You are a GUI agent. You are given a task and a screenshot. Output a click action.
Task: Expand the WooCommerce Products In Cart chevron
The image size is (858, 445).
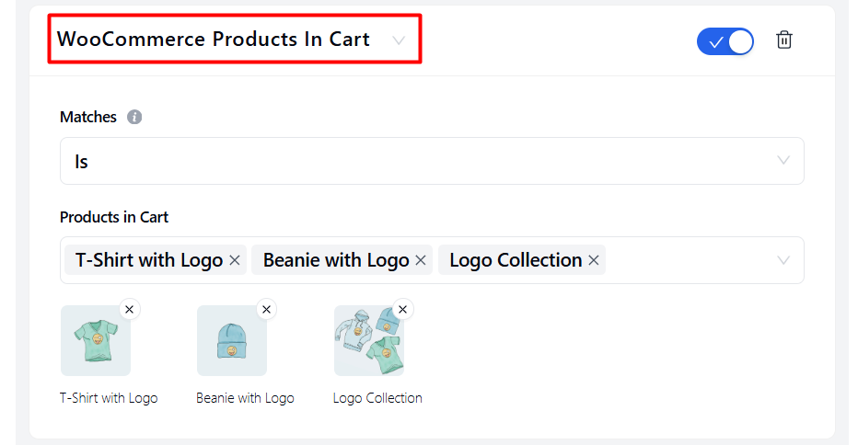[x=399, y=40]
